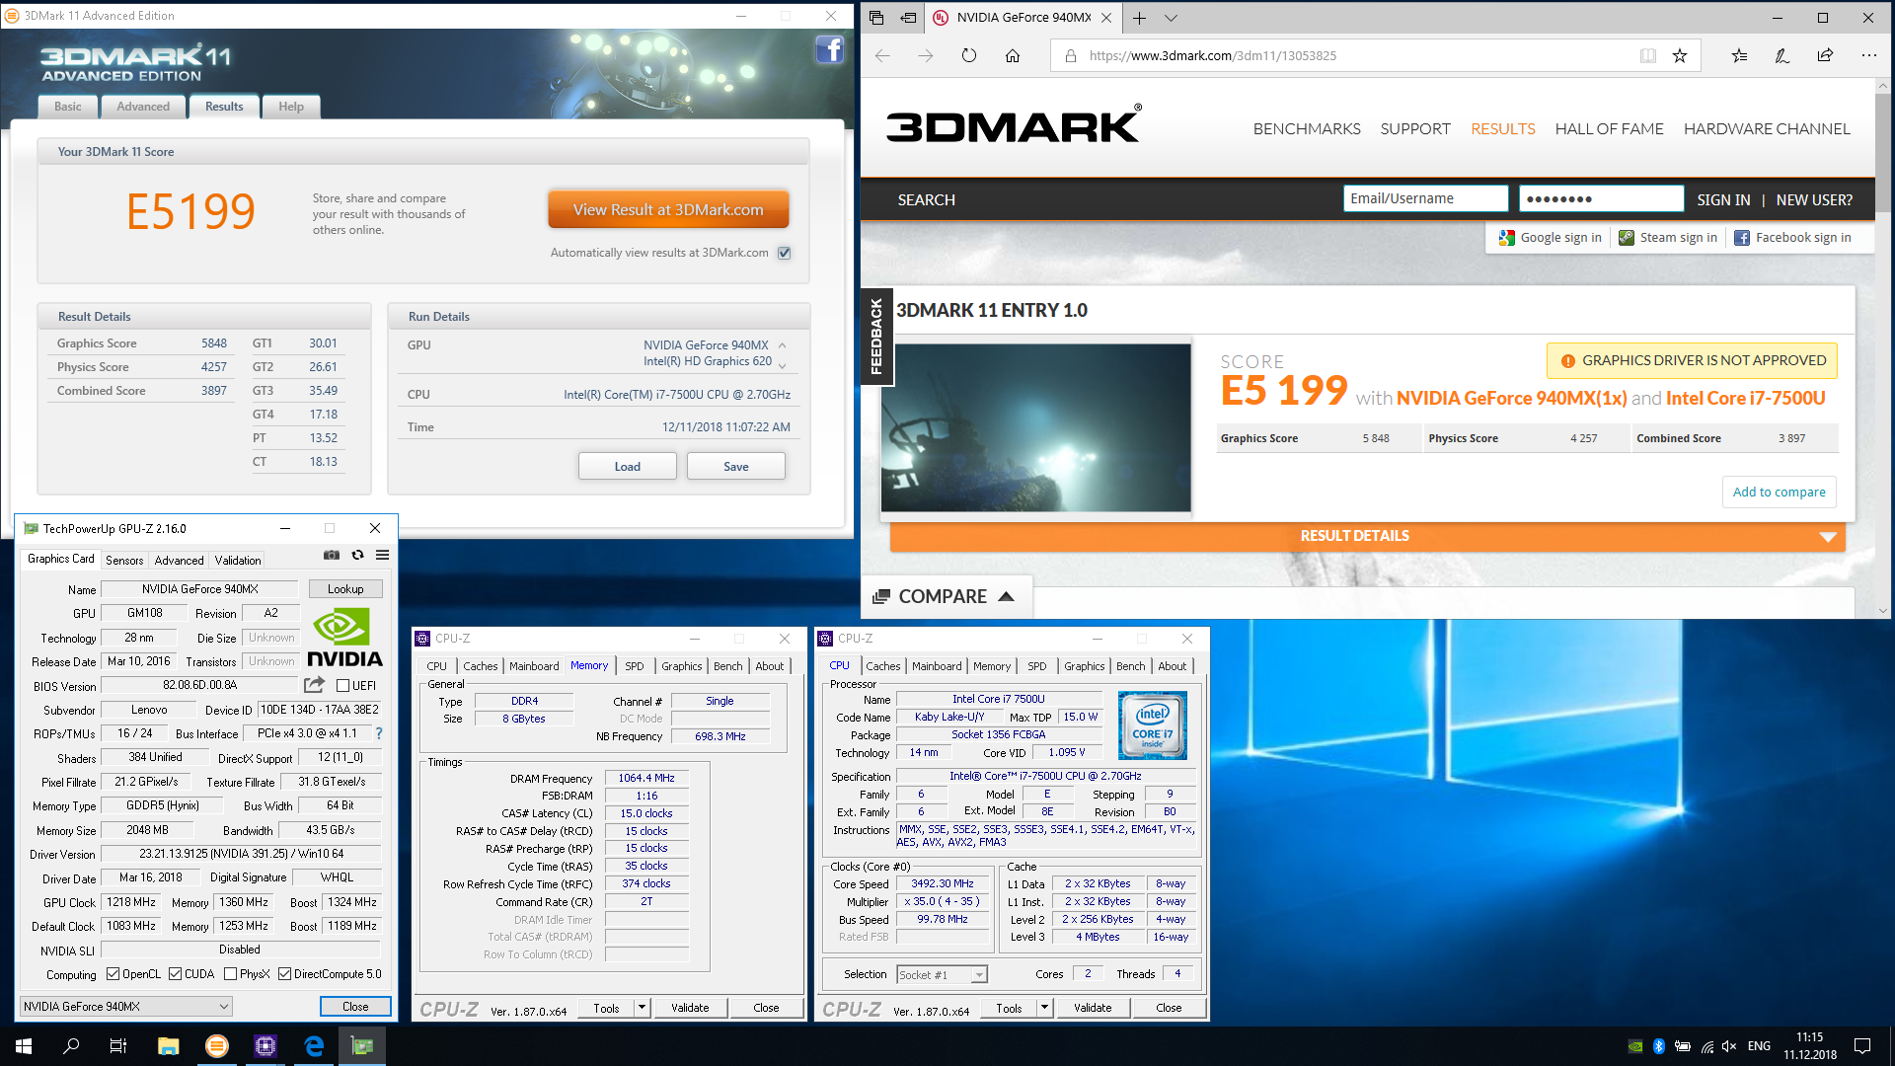The width and height of the screenshot is (1895, 1066).
Task: Set tabs aside icon in Edge
Action: tap(908, 18)
